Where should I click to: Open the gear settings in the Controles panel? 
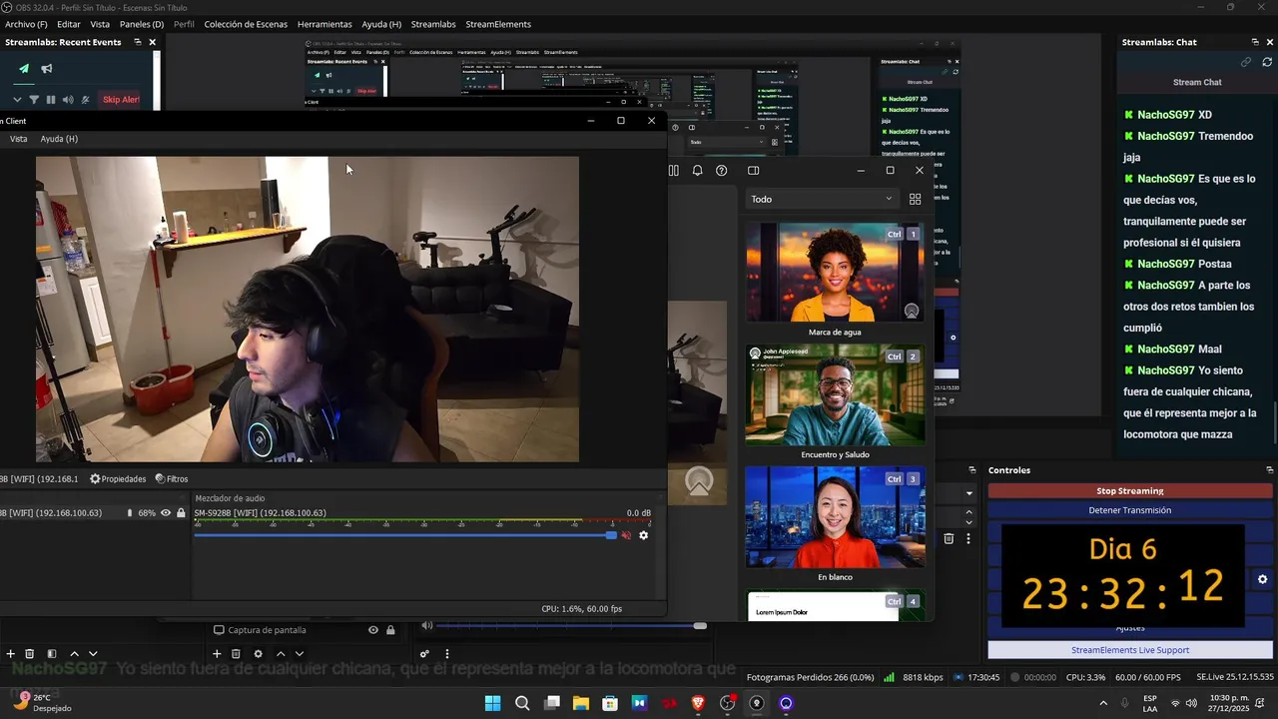(x=1262, y=579)
